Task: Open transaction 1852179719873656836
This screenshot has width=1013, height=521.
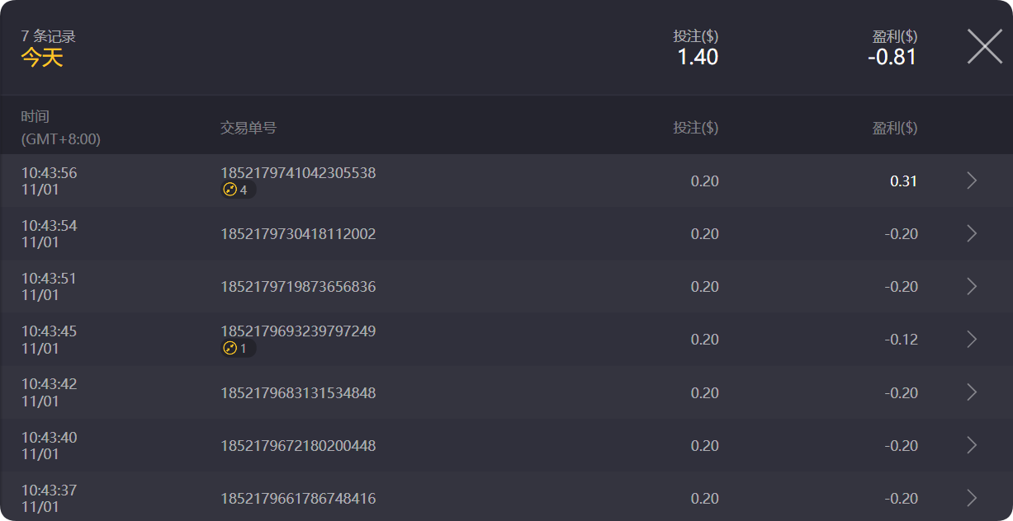Action: click(298, 287)
